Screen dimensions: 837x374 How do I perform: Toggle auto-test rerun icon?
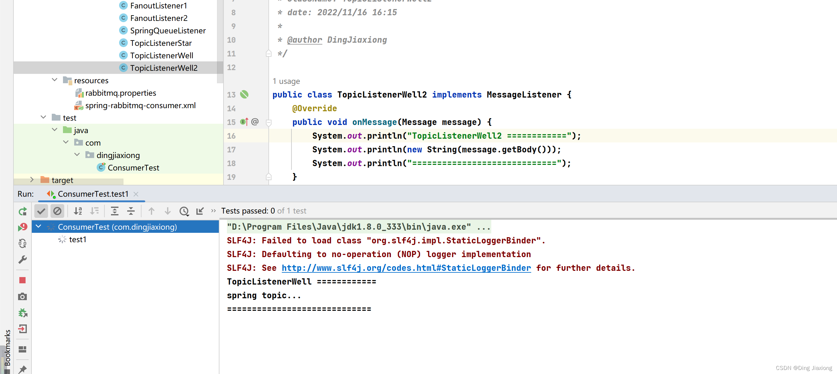(x=22, y=243)
